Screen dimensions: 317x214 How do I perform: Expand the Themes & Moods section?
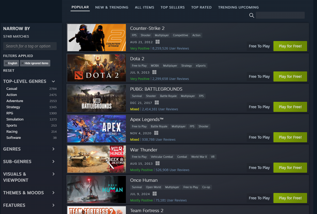coord(53,193)
